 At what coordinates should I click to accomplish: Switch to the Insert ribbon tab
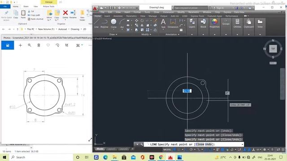107,16
